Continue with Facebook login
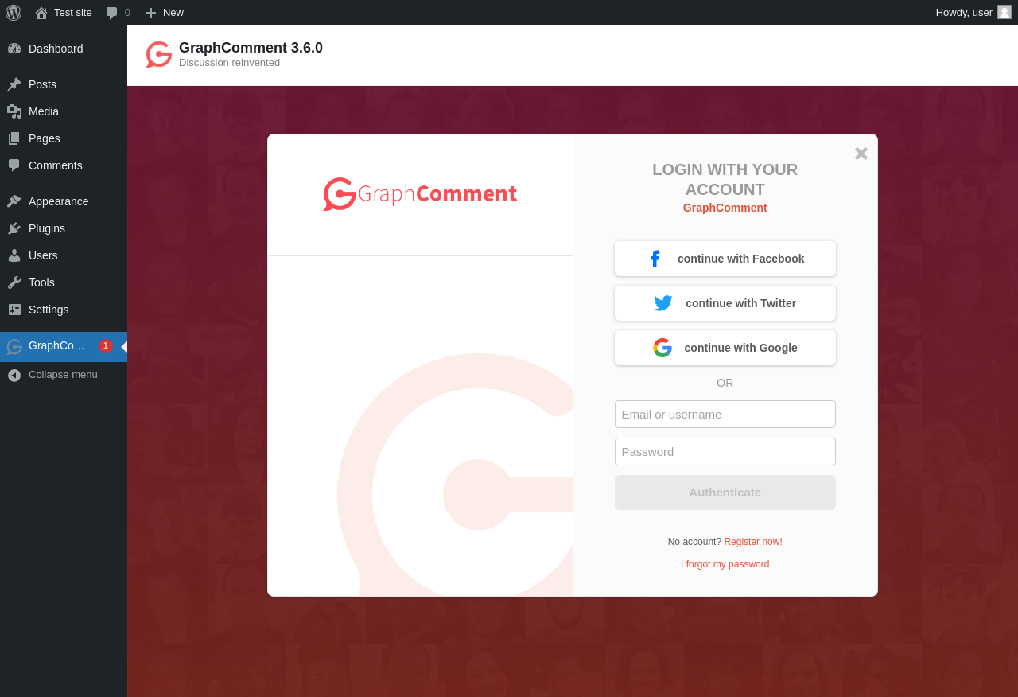 click(x=725, y=259)
